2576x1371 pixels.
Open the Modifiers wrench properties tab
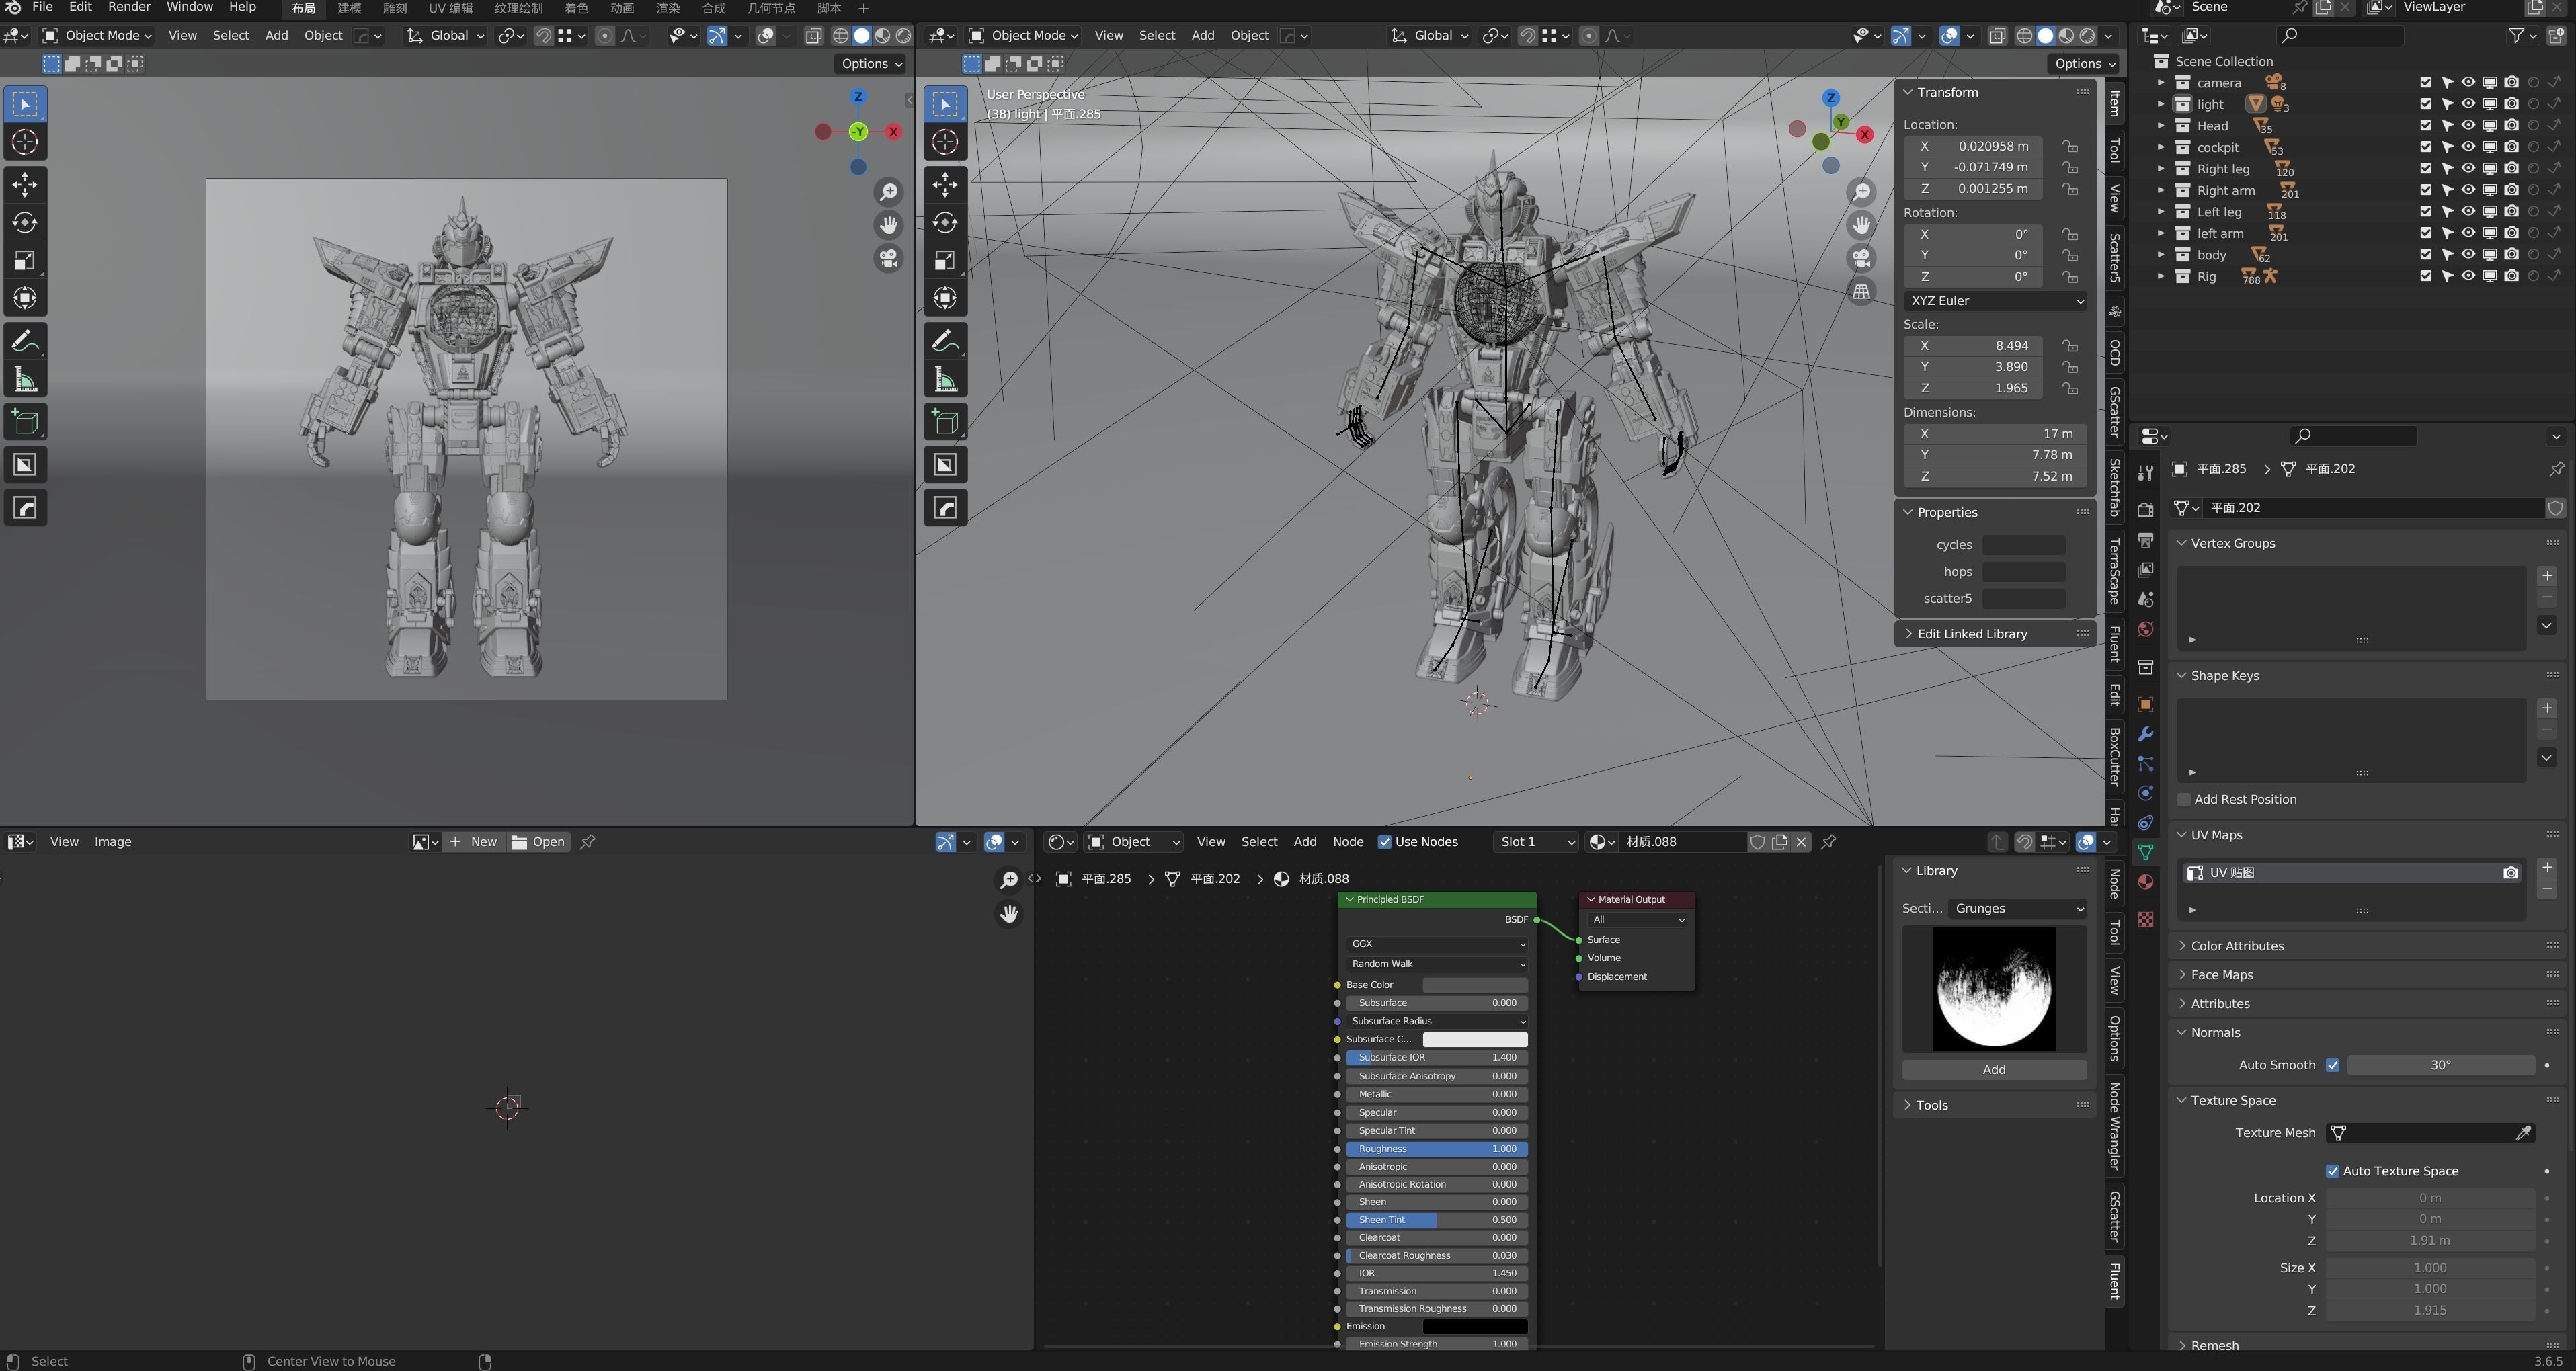click(x=2145, y=734)
